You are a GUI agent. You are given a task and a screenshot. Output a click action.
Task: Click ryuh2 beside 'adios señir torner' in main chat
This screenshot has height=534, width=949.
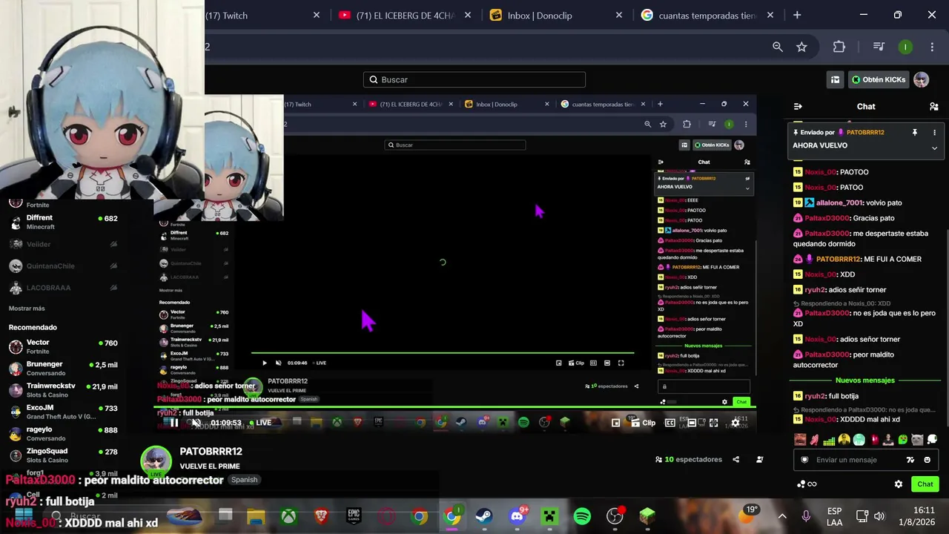pyautogui.click(x=815, y=290)
